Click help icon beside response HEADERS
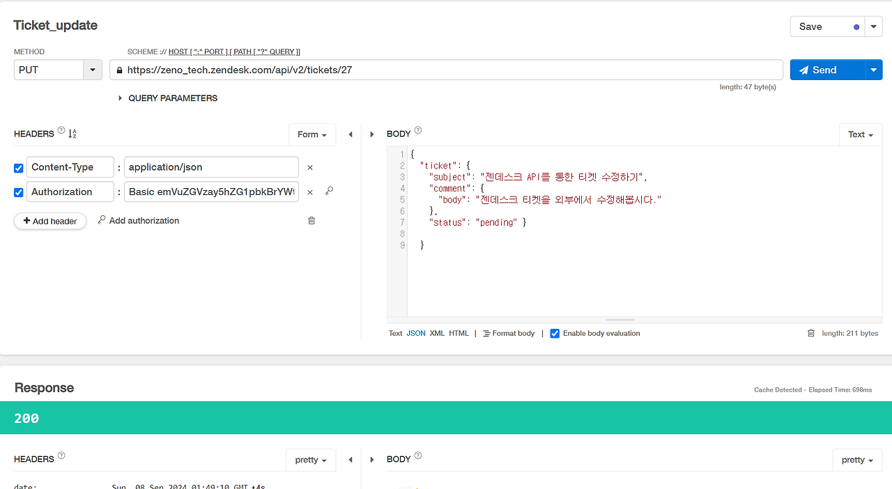This screenshot has width=892, height=489. tap(61, 456)
